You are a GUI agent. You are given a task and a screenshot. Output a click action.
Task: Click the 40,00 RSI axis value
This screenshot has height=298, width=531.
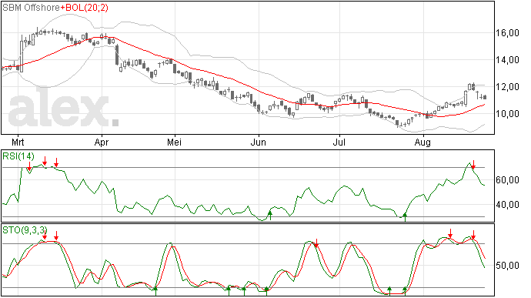tap(507, 204)
